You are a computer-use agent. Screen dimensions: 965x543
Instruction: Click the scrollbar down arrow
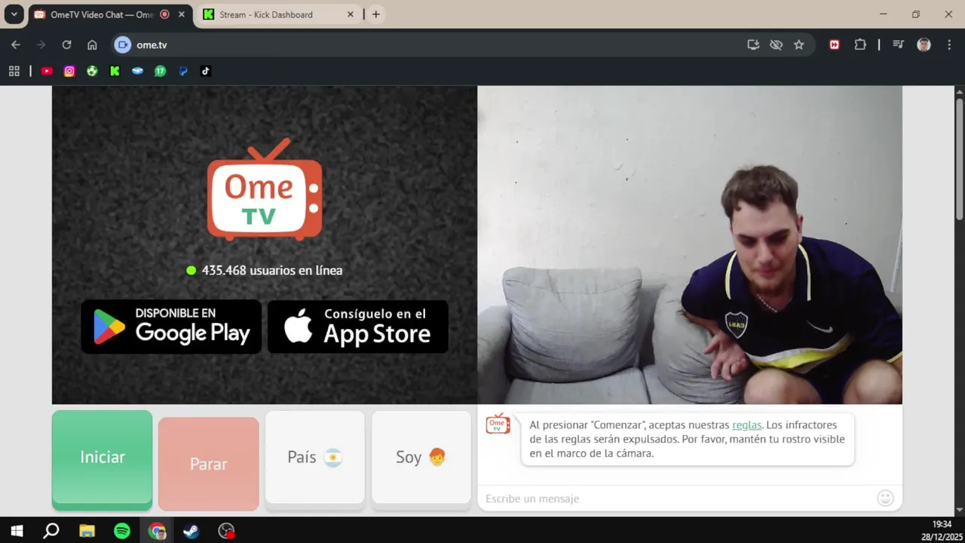(x=959, y=511)
